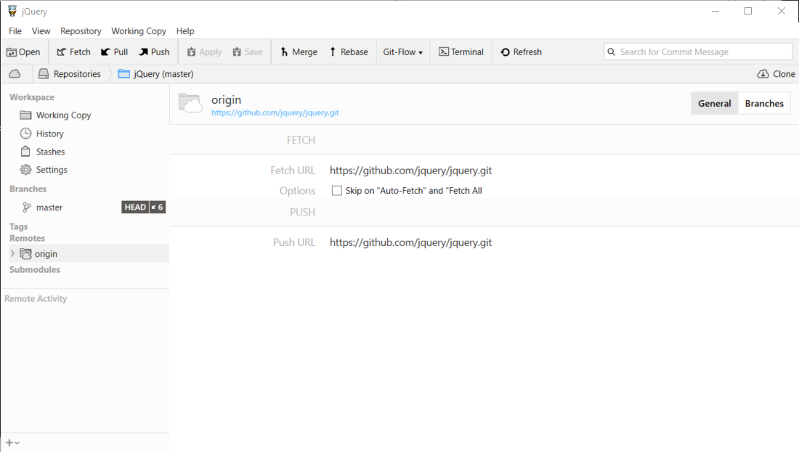
Task: Select the jQuery (master) breadcrumb
Action: (156, 74)
